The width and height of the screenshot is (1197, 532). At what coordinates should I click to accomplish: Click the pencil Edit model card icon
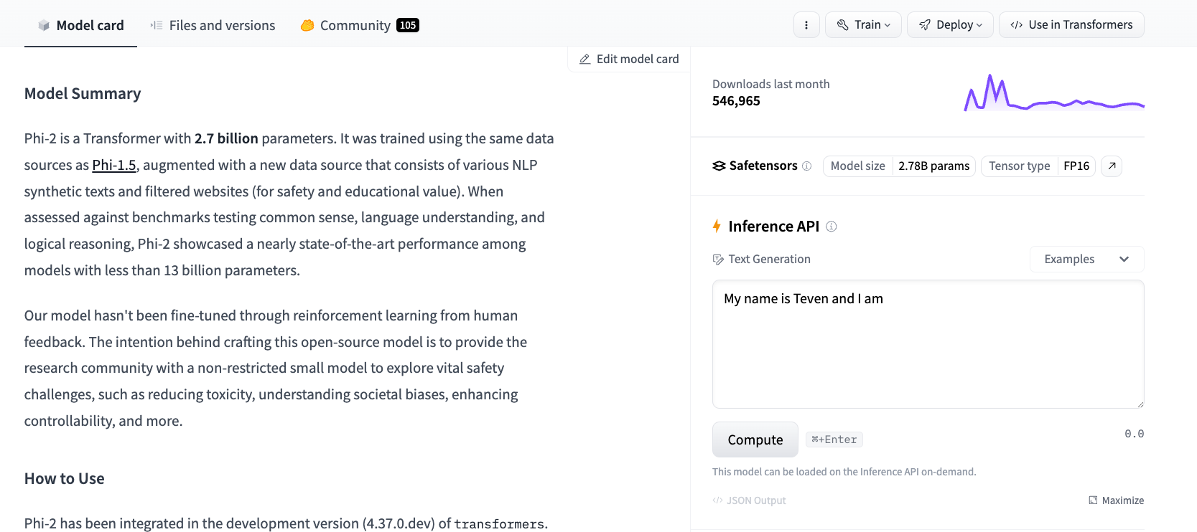click(585, 60)
